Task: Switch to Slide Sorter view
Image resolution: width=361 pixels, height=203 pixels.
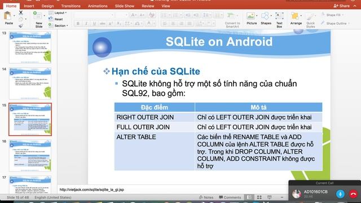Action: pos(259,197)
